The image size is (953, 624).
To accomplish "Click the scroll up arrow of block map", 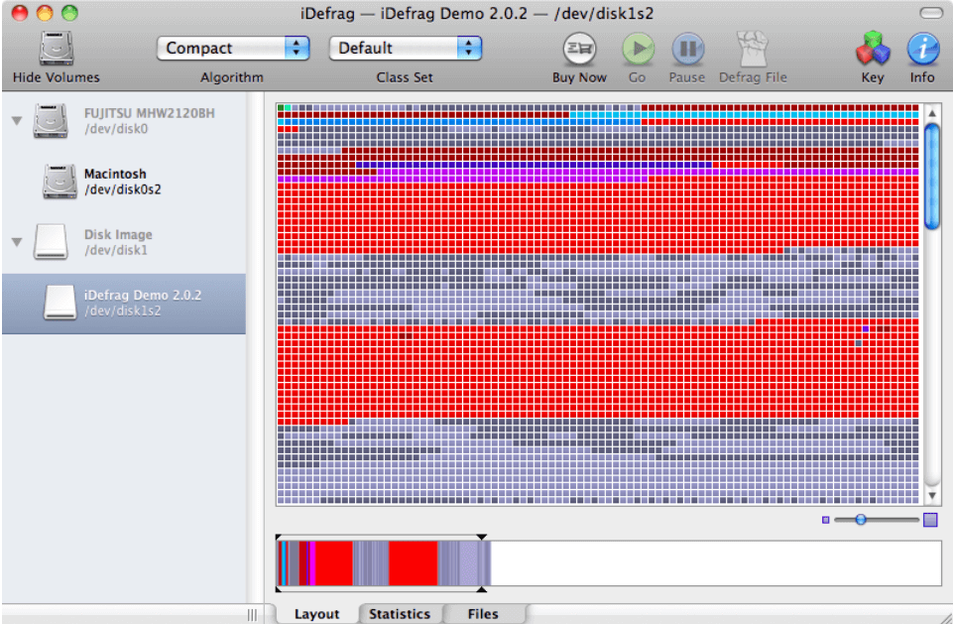I will [x=932, y=113].
